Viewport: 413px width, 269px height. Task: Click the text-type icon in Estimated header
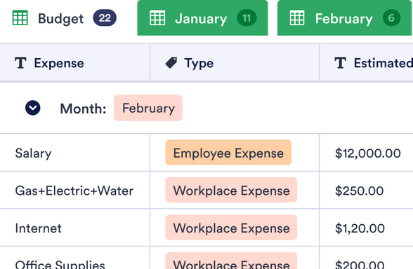(340, 63)
